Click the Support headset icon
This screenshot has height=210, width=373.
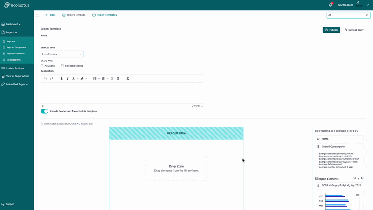click(3, 204)
